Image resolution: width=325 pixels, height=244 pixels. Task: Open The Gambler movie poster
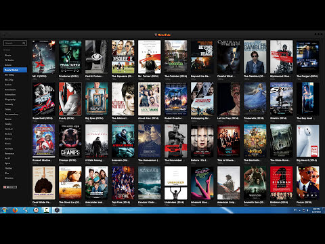click(x=255, y=57)
